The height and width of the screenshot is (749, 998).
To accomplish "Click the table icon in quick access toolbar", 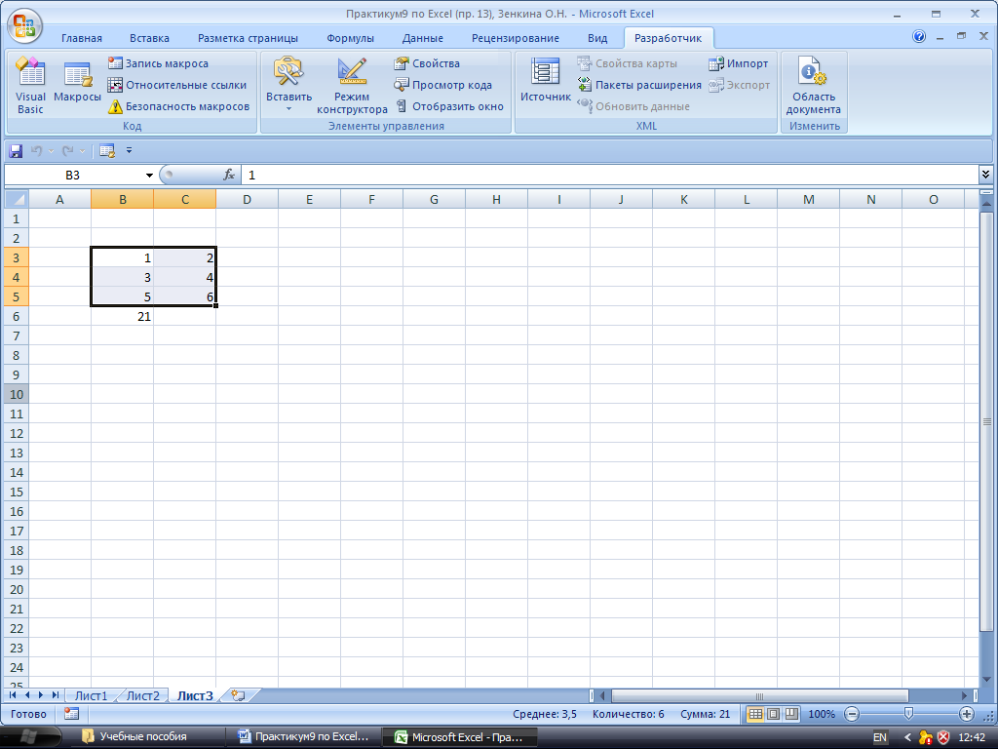I will [x=107, y=151].
